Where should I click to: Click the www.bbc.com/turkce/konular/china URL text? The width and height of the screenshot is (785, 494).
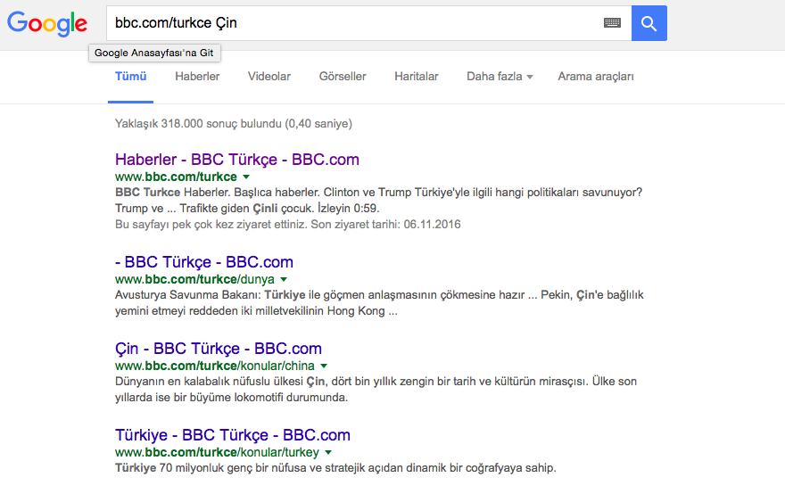215,366
